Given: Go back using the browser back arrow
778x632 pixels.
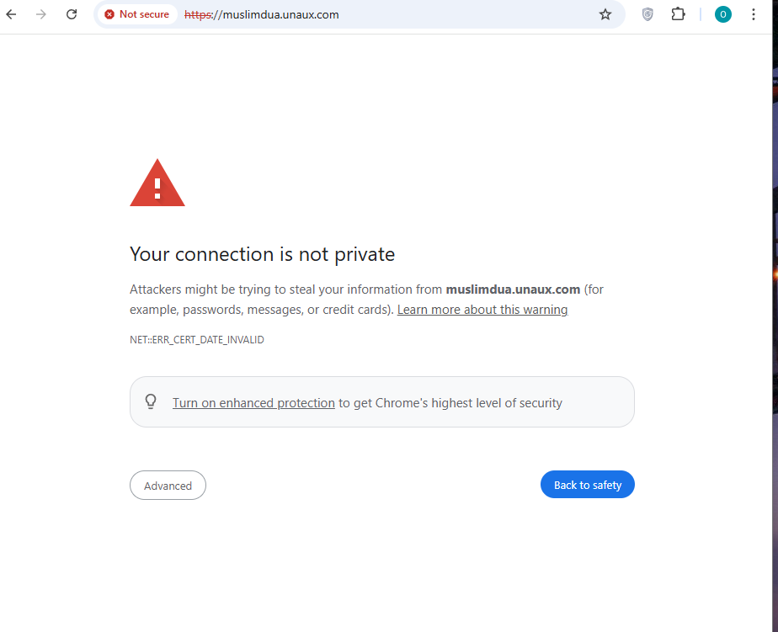Looking at the screenshot, I should coord(12,14).
